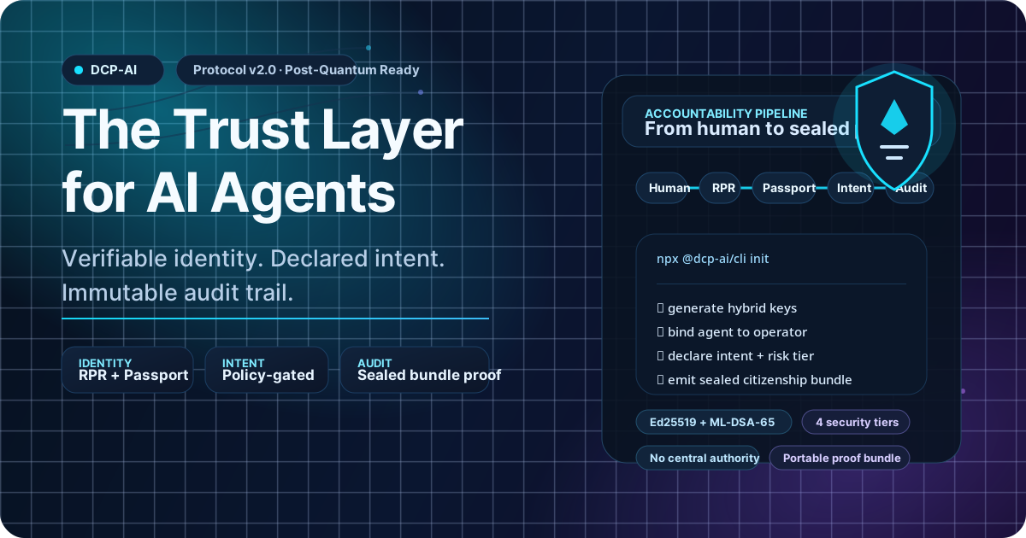Image resolution: width=1026 pixels, height=538 pixels.
Task: Click the shield emblem icon
Action: click(x=894, y=129)
